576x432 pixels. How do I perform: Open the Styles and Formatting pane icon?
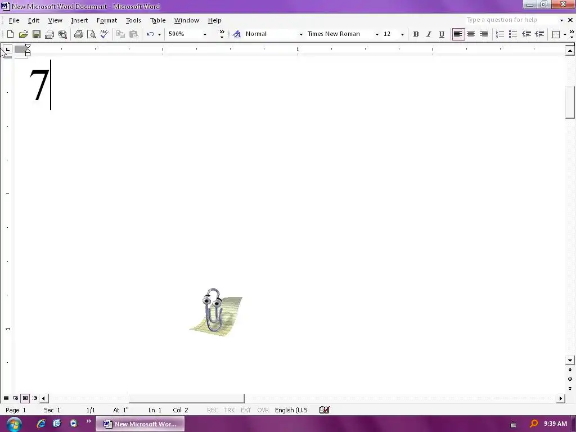237,34
